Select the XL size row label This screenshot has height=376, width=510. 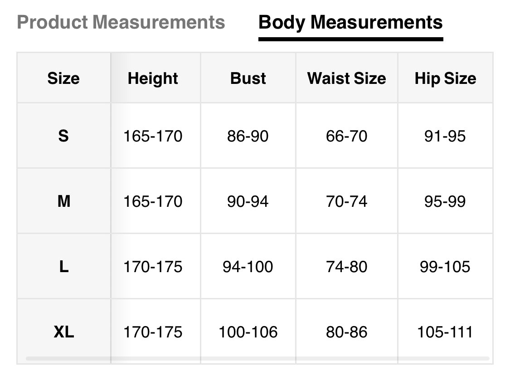pos(63,332)
